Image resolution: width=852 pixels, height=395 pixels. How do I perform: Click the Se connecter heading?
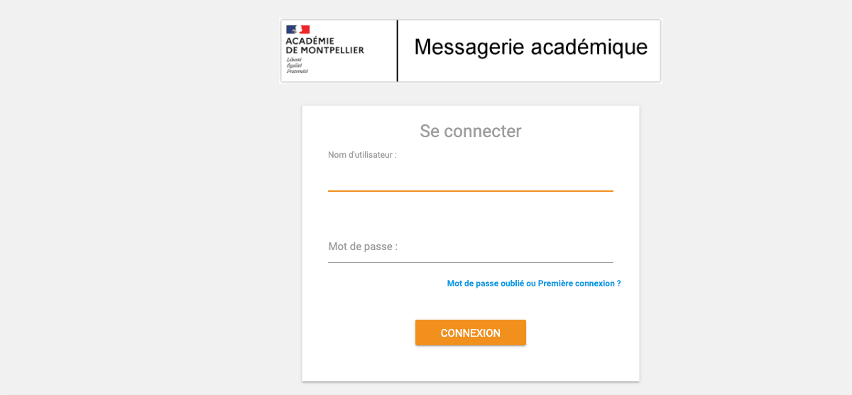[471, 131]
